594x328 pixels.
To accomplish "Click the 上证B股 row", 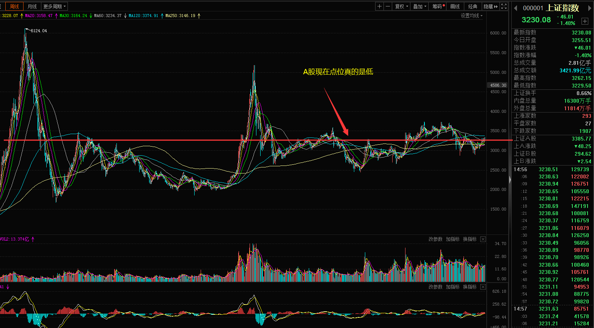I will pos(552,154).
